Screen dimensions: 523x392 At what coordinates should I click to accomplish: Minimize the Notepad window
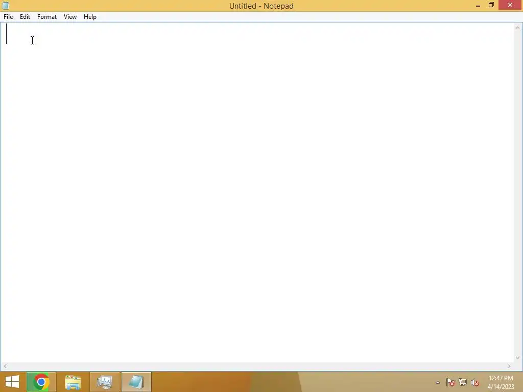click(478, 5)
